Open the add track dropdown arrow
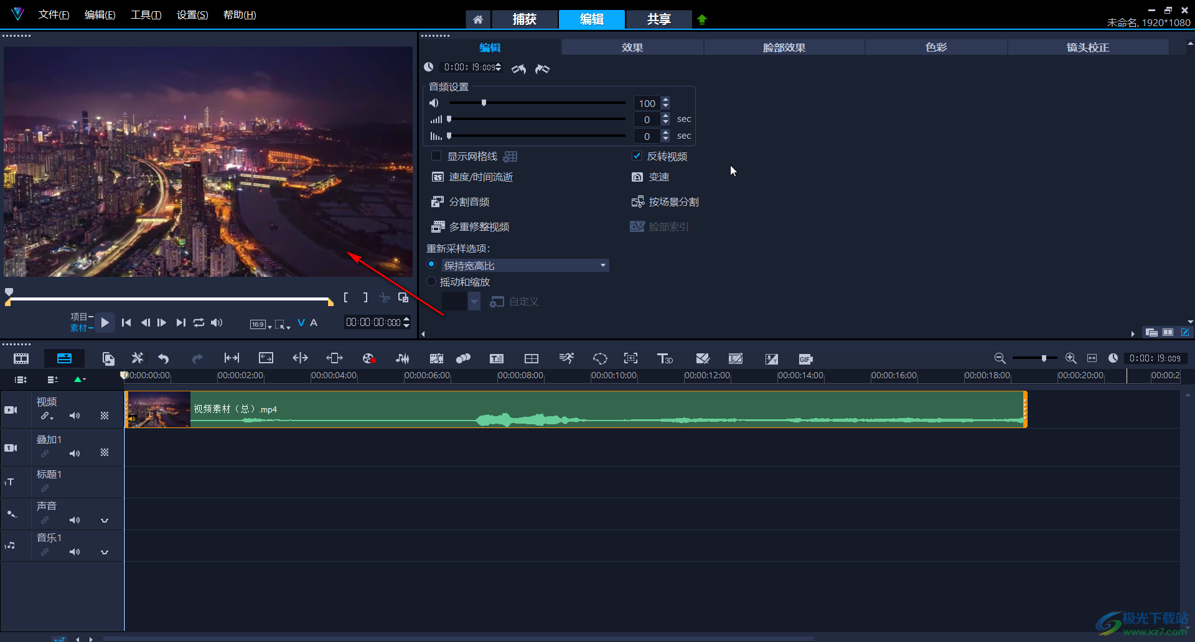 (80, 379)
